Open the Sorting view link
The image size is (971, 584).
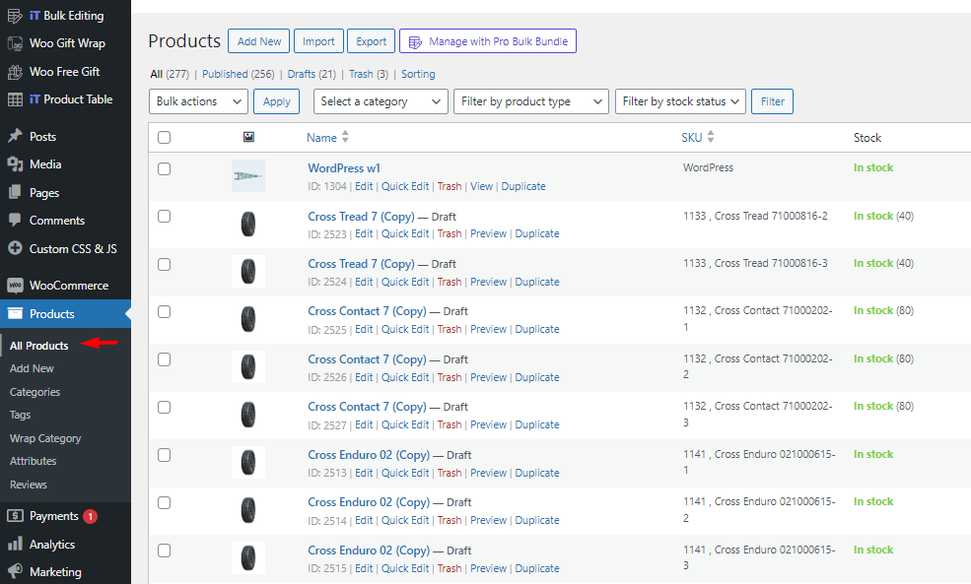[418, 74]
